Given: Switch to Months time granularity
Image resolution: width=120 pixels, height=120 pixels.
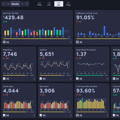Looking at the screenshot, I should point(15,4).
